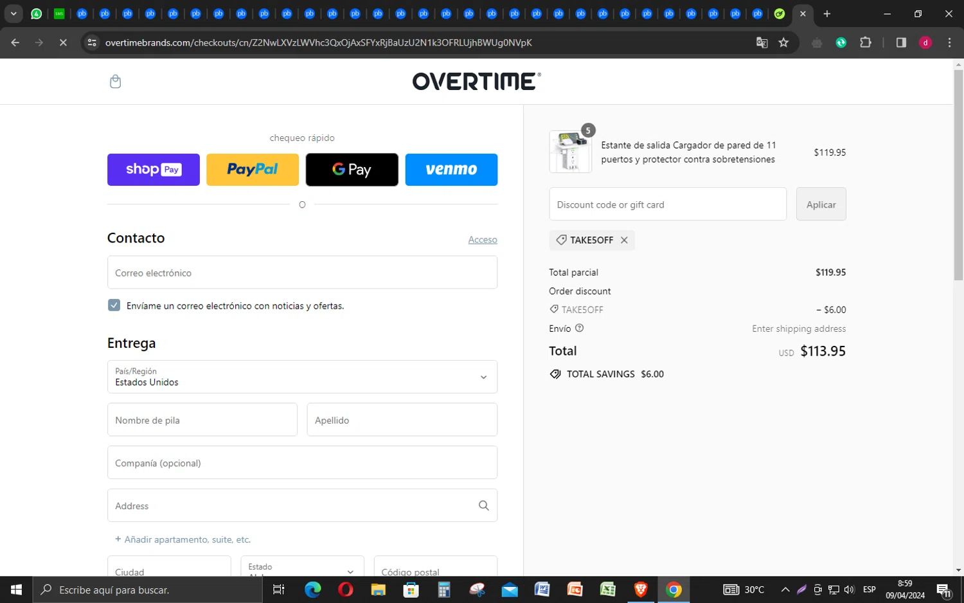The width and height of the screenshot is (964, 603).
Task: Click the address search magnifier icon
Action: pyautogui.click(x=484, y=506)
